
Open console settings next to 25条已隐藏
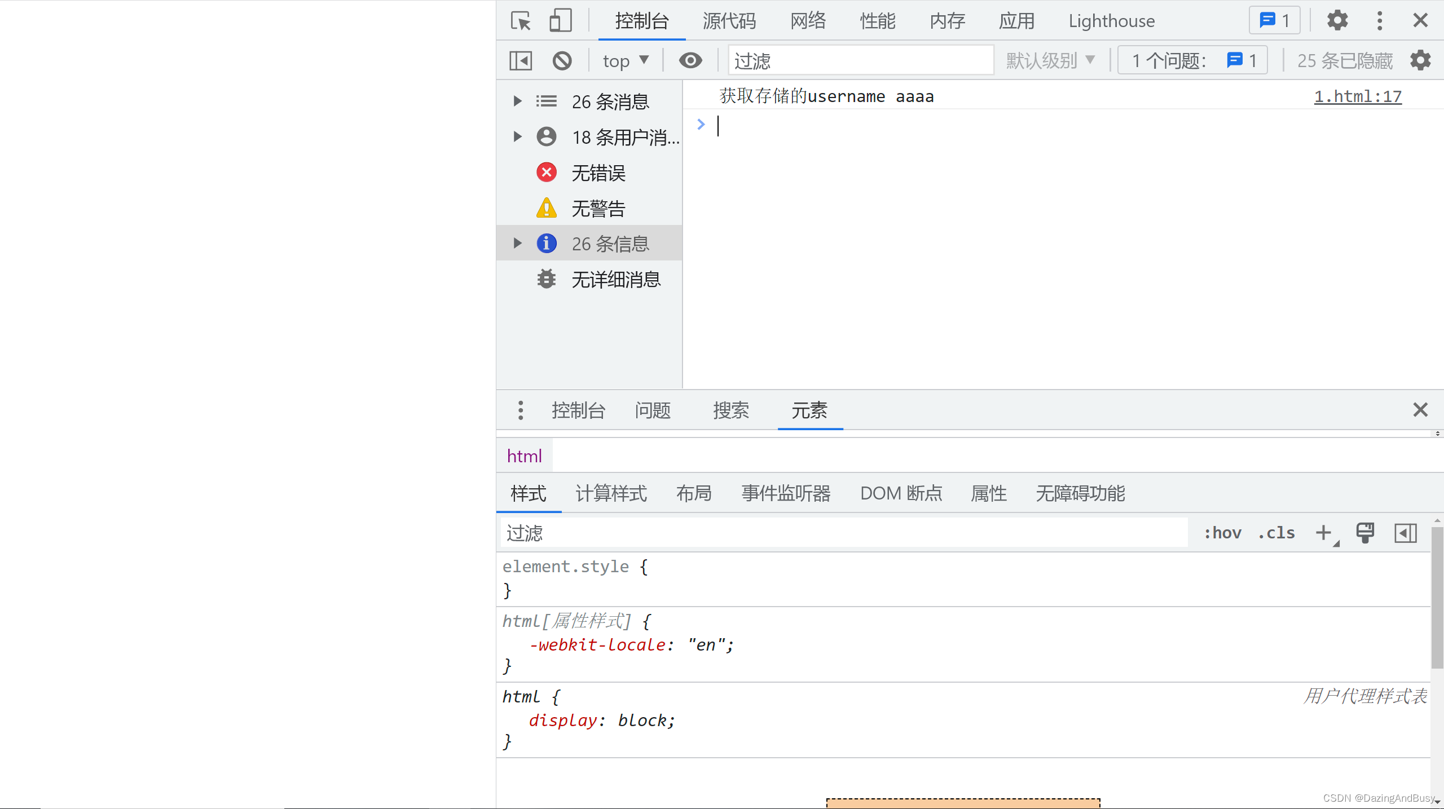click(1420, 60)
